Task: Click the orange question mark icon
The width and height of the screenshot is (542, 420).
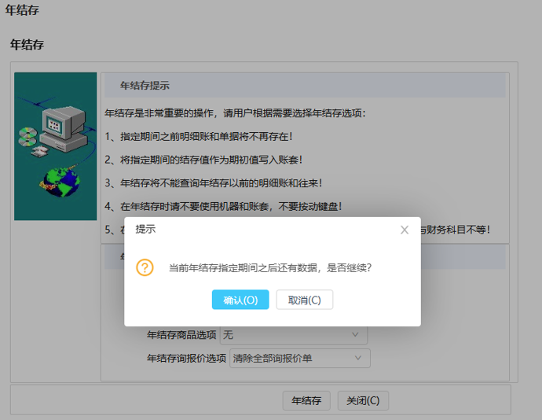Action: (x=145, y=267)
